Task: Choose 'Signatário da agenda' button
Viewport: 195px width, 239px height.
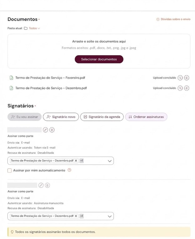Action: tap(102, 117)
